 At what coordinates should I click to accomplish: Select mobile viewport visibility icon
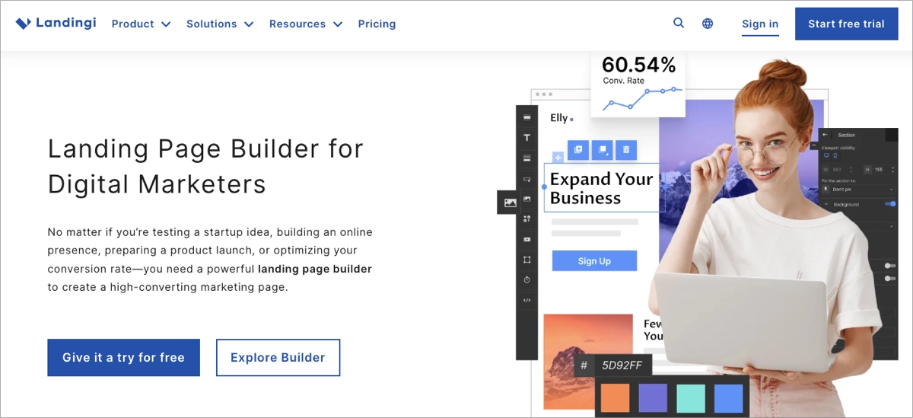pos(835,155)
